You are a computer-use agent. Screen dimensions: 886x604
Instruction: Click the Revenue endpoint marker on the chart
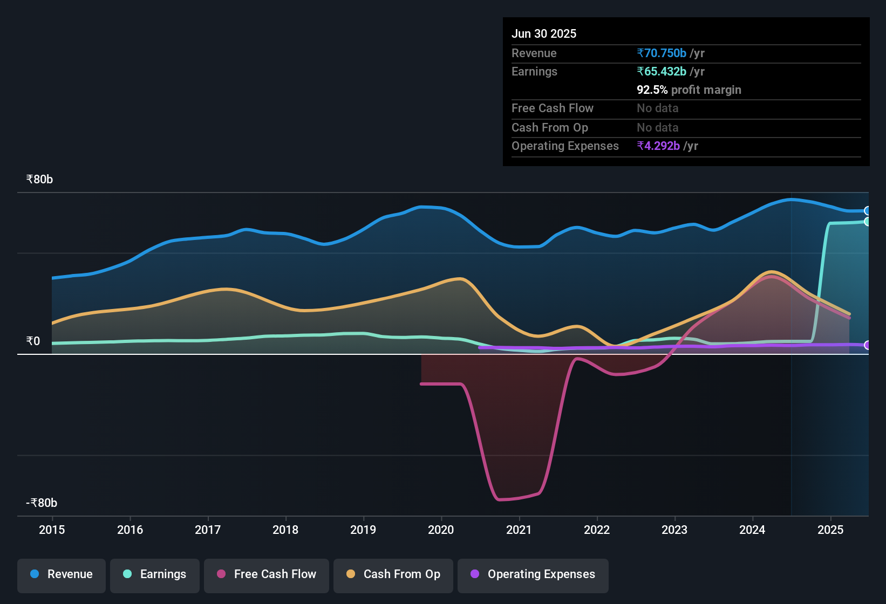[868, 210]
